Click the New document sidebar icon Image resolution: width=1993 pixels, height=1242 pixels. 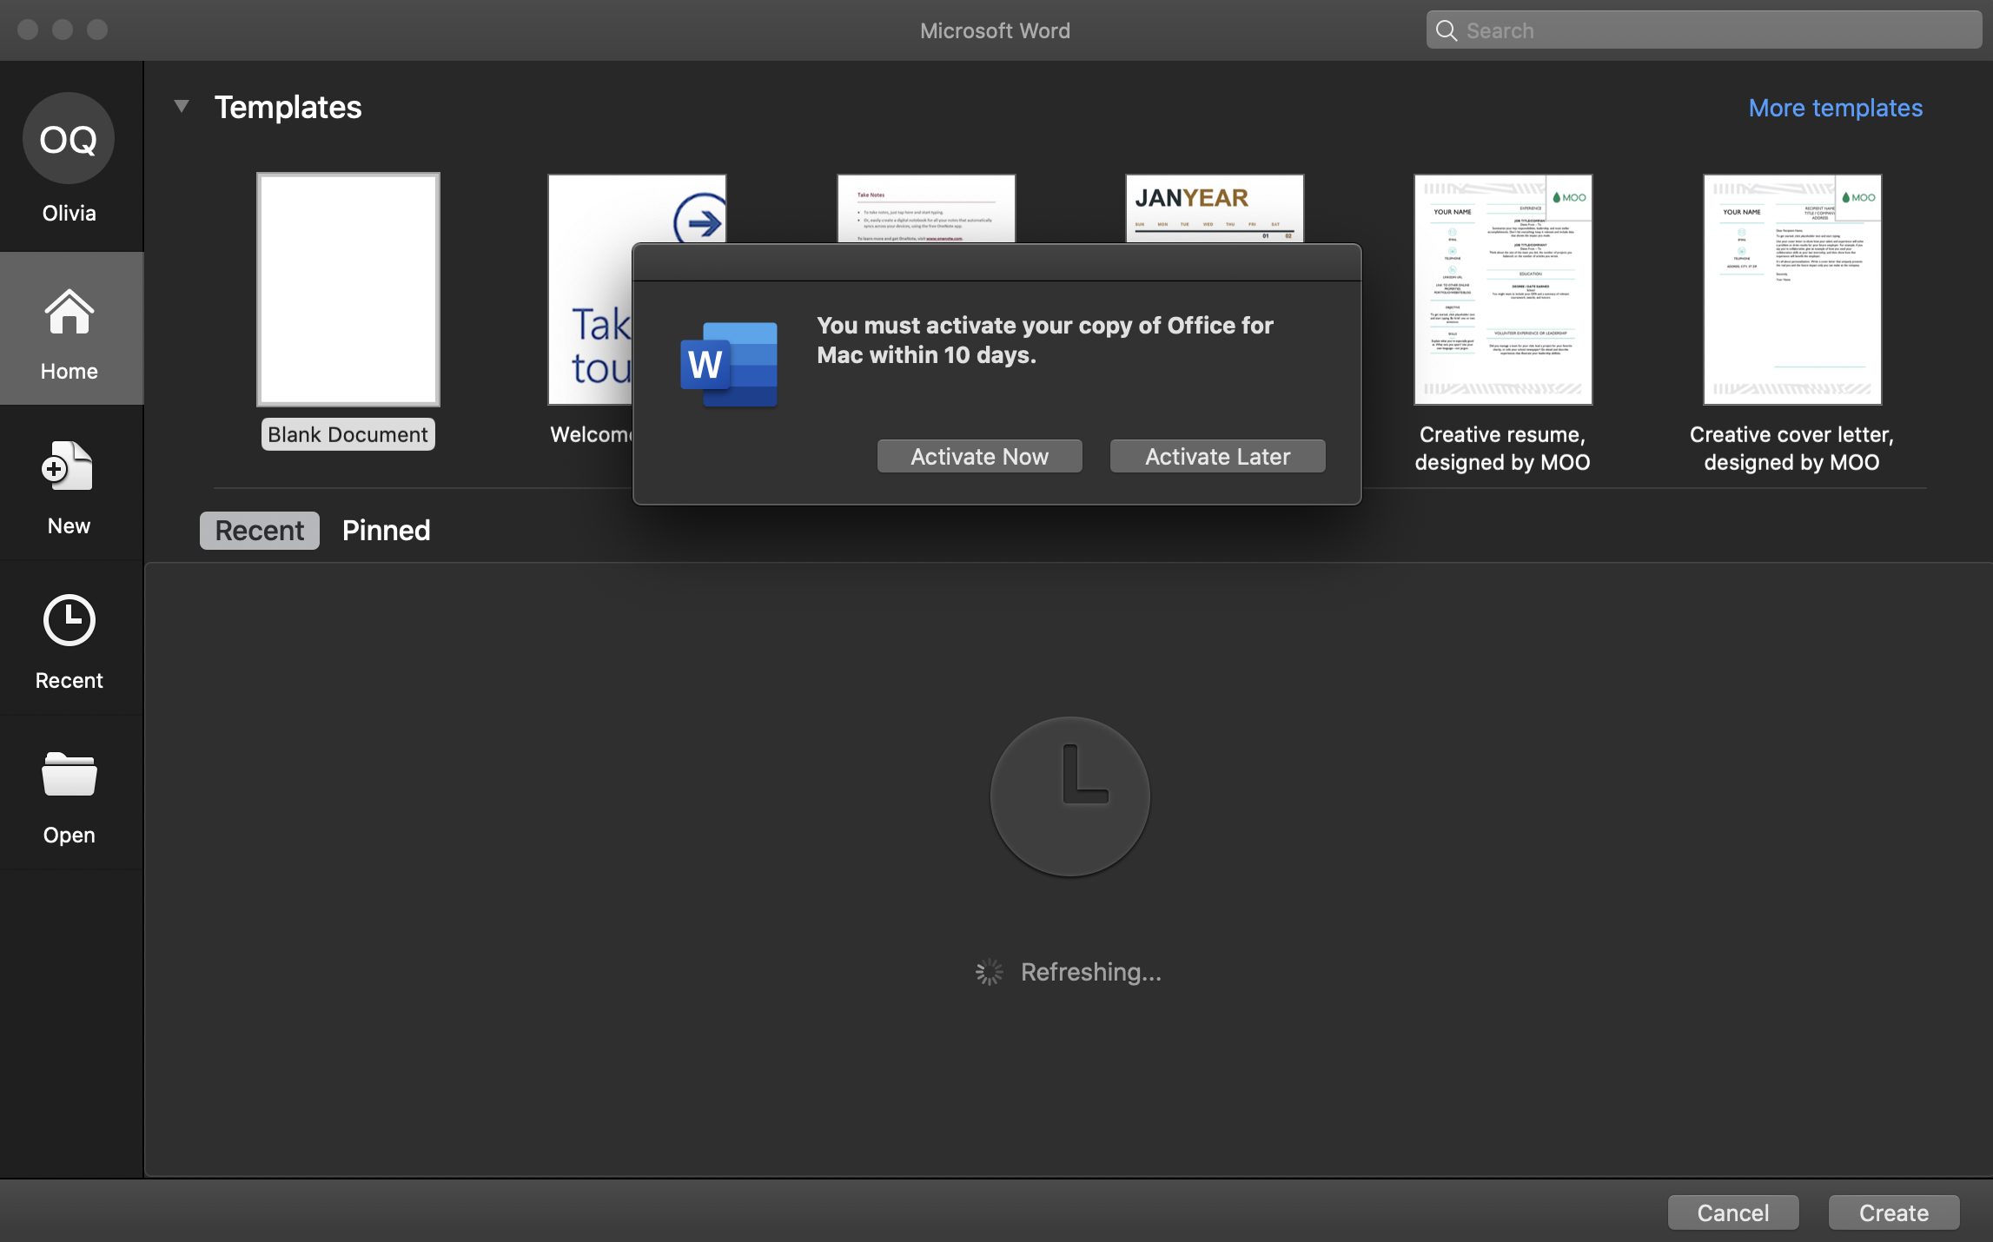(68, 466)
